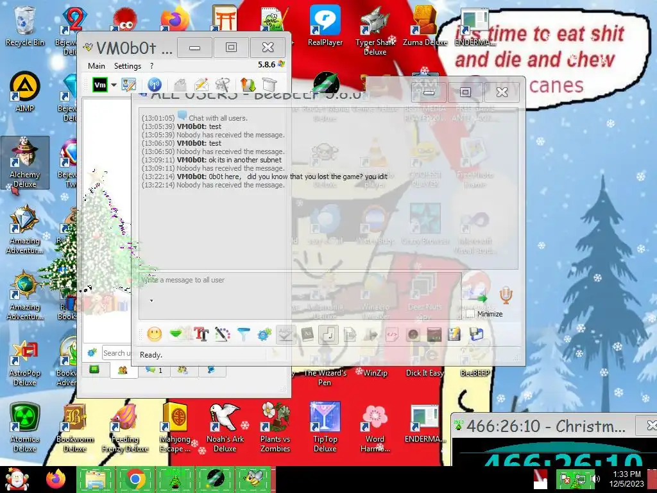Screen dimensions: 657x493
Task: Focus the 'Write a message to all user' field
Action: [300, 297]
